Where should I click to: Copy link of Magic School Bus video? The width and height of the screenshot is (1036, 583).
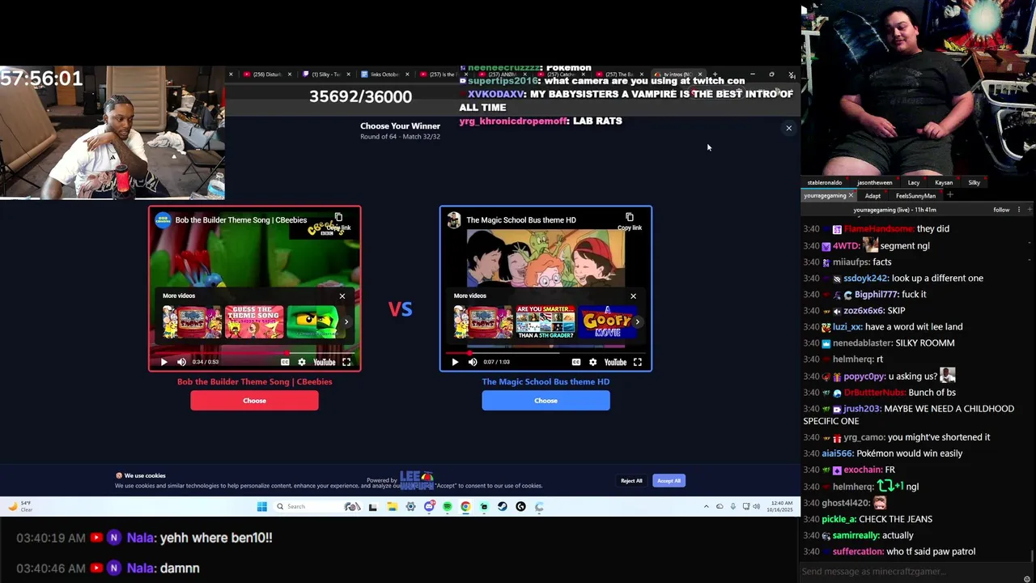coord(630,221)
